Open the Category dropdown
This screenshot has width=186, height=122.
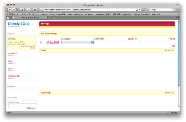pyautogui.click(x=78, y=42)
